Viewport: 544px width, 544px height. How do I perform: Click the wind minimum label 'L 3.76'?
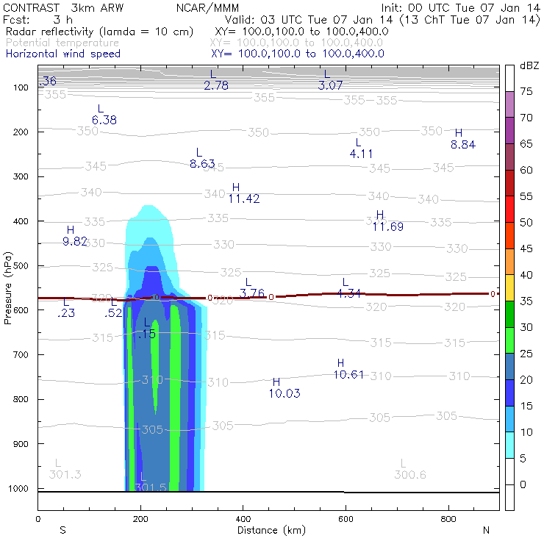251,288
